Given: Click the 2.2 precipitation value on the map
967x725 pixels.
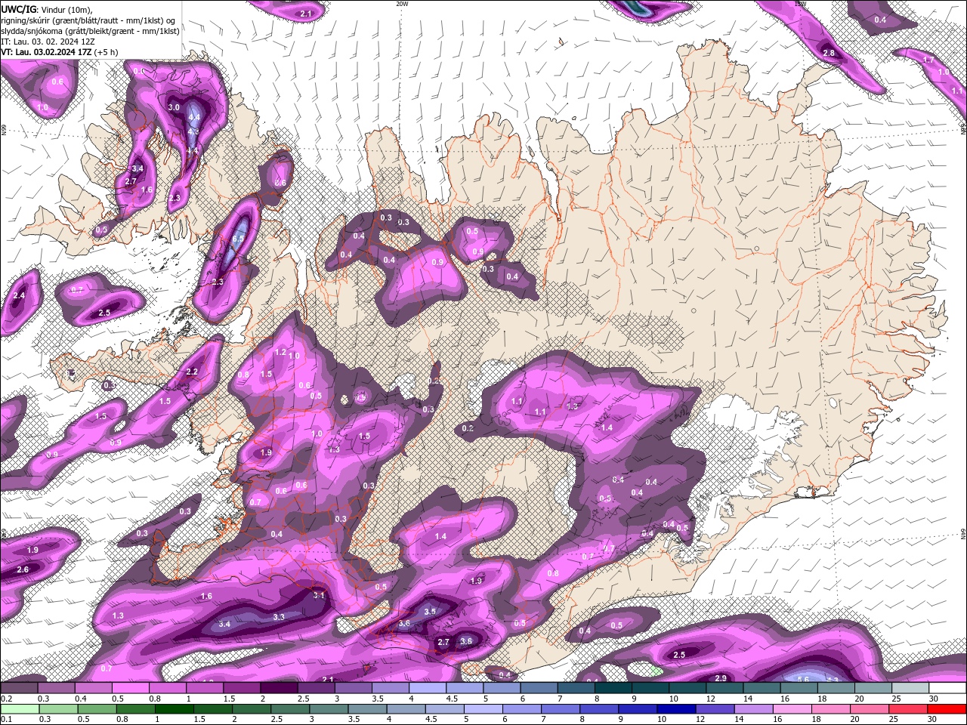Looking at the screenshot, I should (x=192, y=372).
